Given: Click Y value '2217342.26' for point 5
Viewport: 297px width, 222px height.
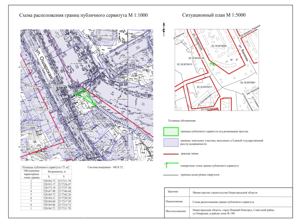Looking at the screenshot, I should pos(64,195).
